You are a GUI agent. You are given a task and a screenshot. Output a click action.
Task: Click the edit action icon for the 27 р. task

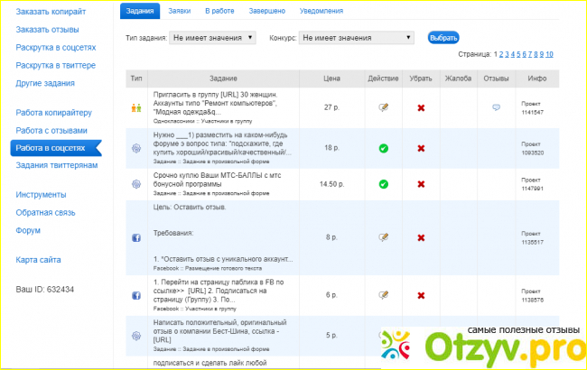(383, 107)
